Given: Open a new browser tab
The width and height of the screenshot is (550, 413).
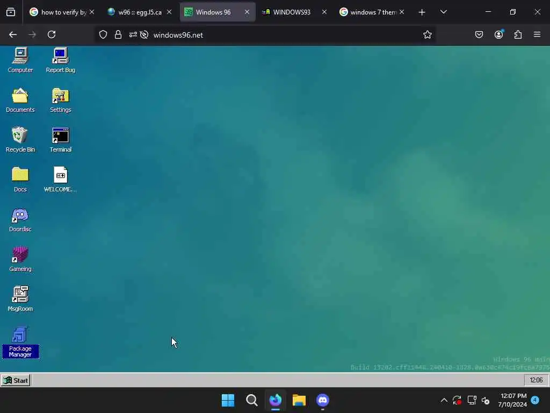Looking at the screenshot, I should 422,12.
